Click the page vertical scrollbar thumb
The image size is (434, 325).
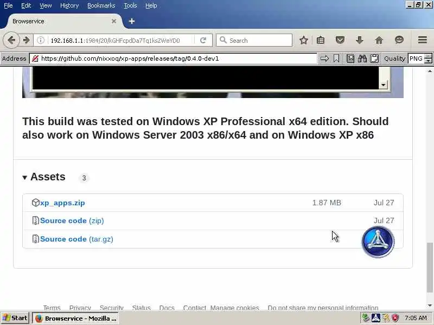pyautogui.click(x=430, y=268)
